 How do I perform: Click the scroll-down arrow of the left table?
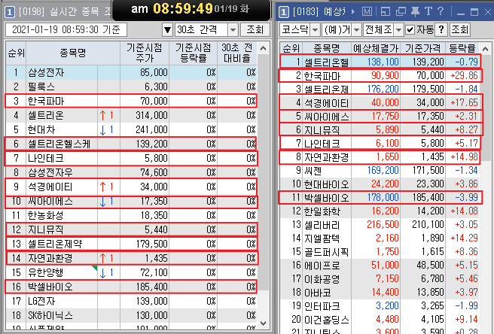point(264,323)
